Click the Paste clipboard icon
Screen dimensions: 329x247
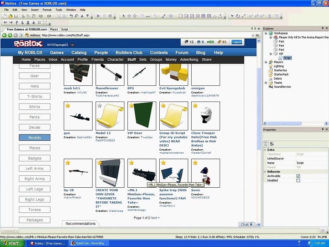click(34, 16)
